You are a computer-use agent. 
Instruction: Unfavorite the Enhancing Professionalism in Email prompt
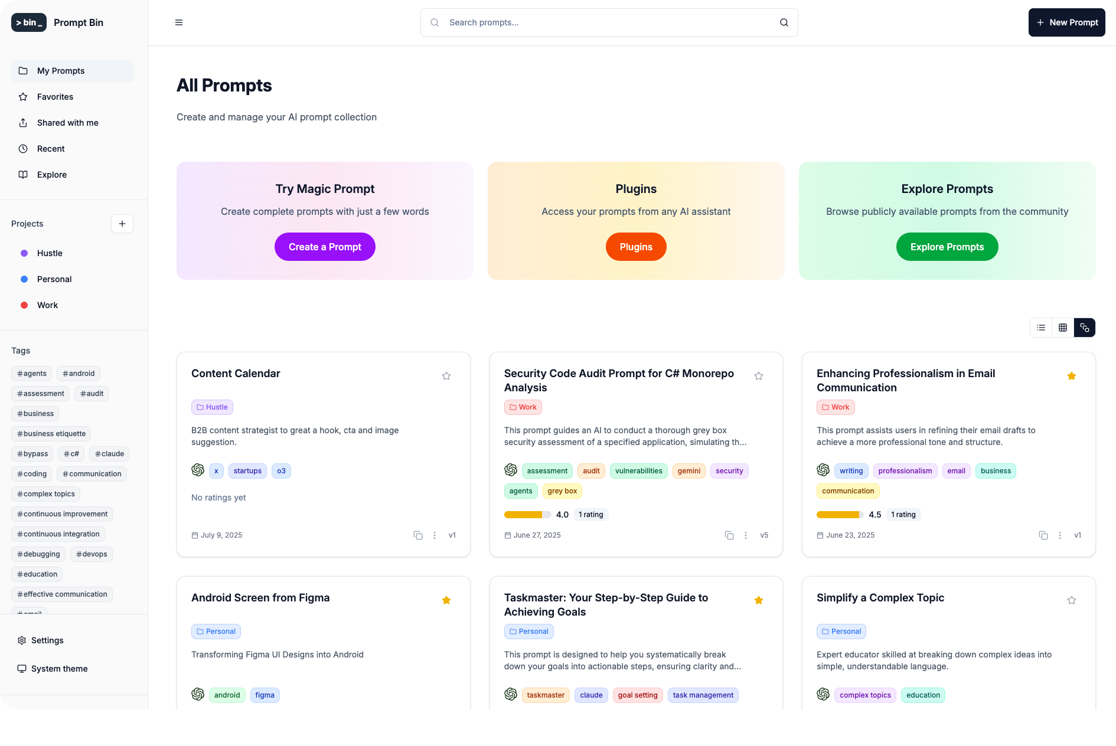pyautogui.click(x=1072, y=376)
